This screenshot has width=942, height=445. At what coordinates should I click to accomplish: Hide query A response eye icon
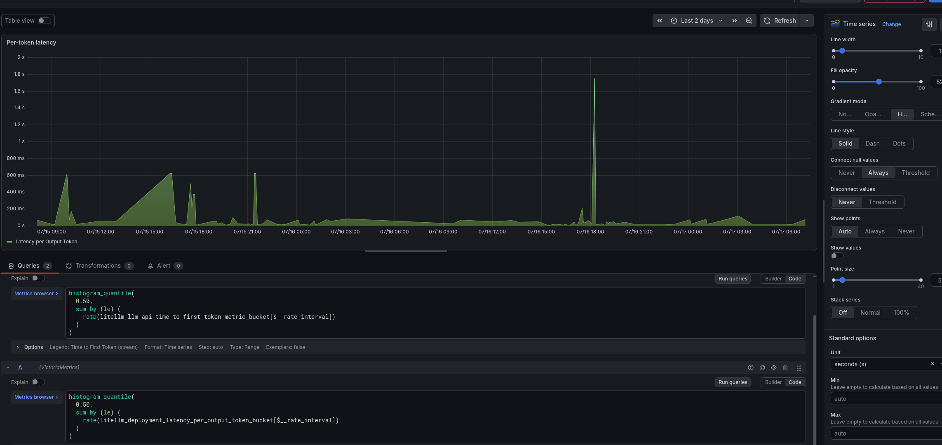[x=774, y=367]
